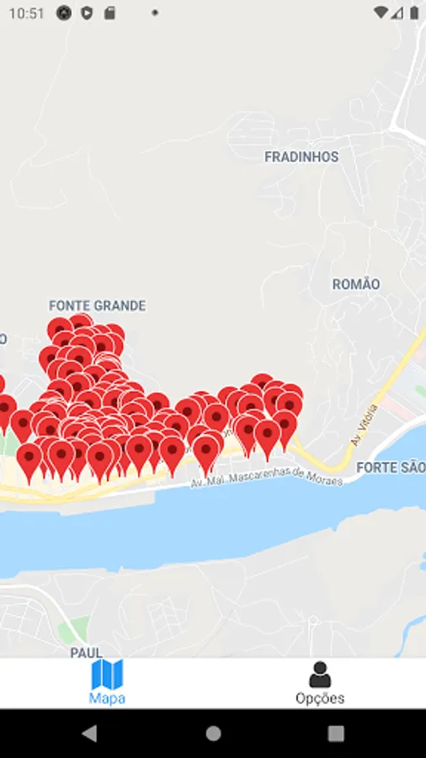
Task: Tap the Av. Mal. Mascarenhas de Moraes label
Action: point(267,478)
